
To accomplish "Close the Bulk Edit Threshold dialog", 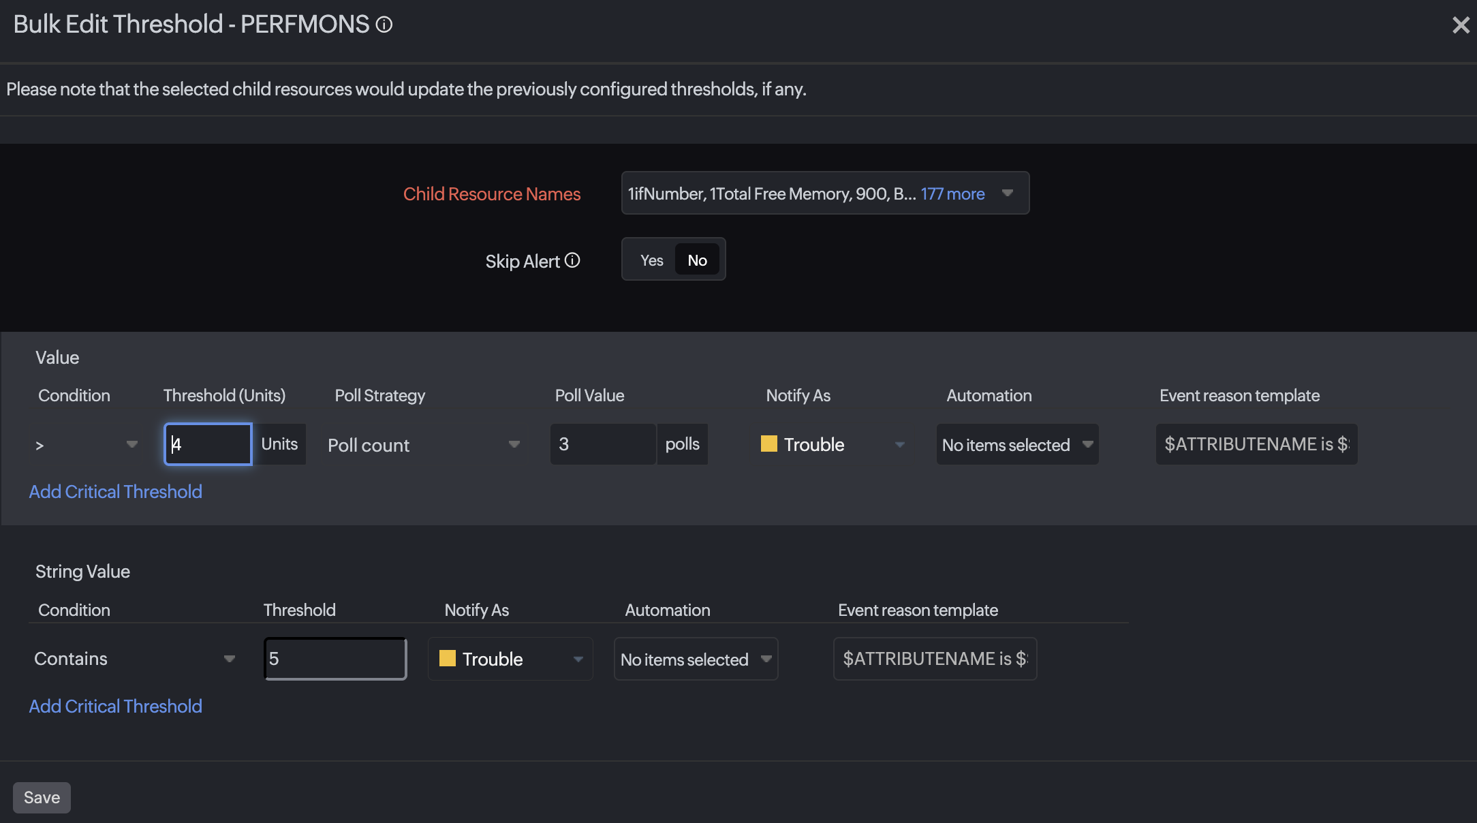I will [1460, 25].
